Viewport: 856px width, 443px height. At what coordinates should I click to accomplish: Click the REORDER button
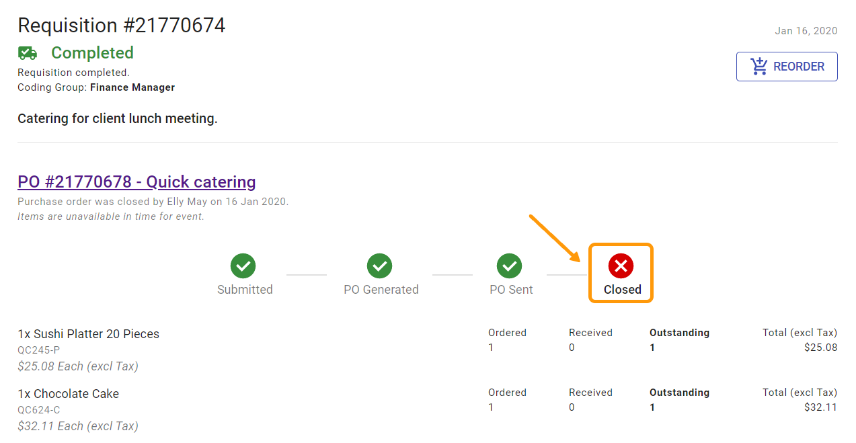pyautogui.click(x=787, y=66)
